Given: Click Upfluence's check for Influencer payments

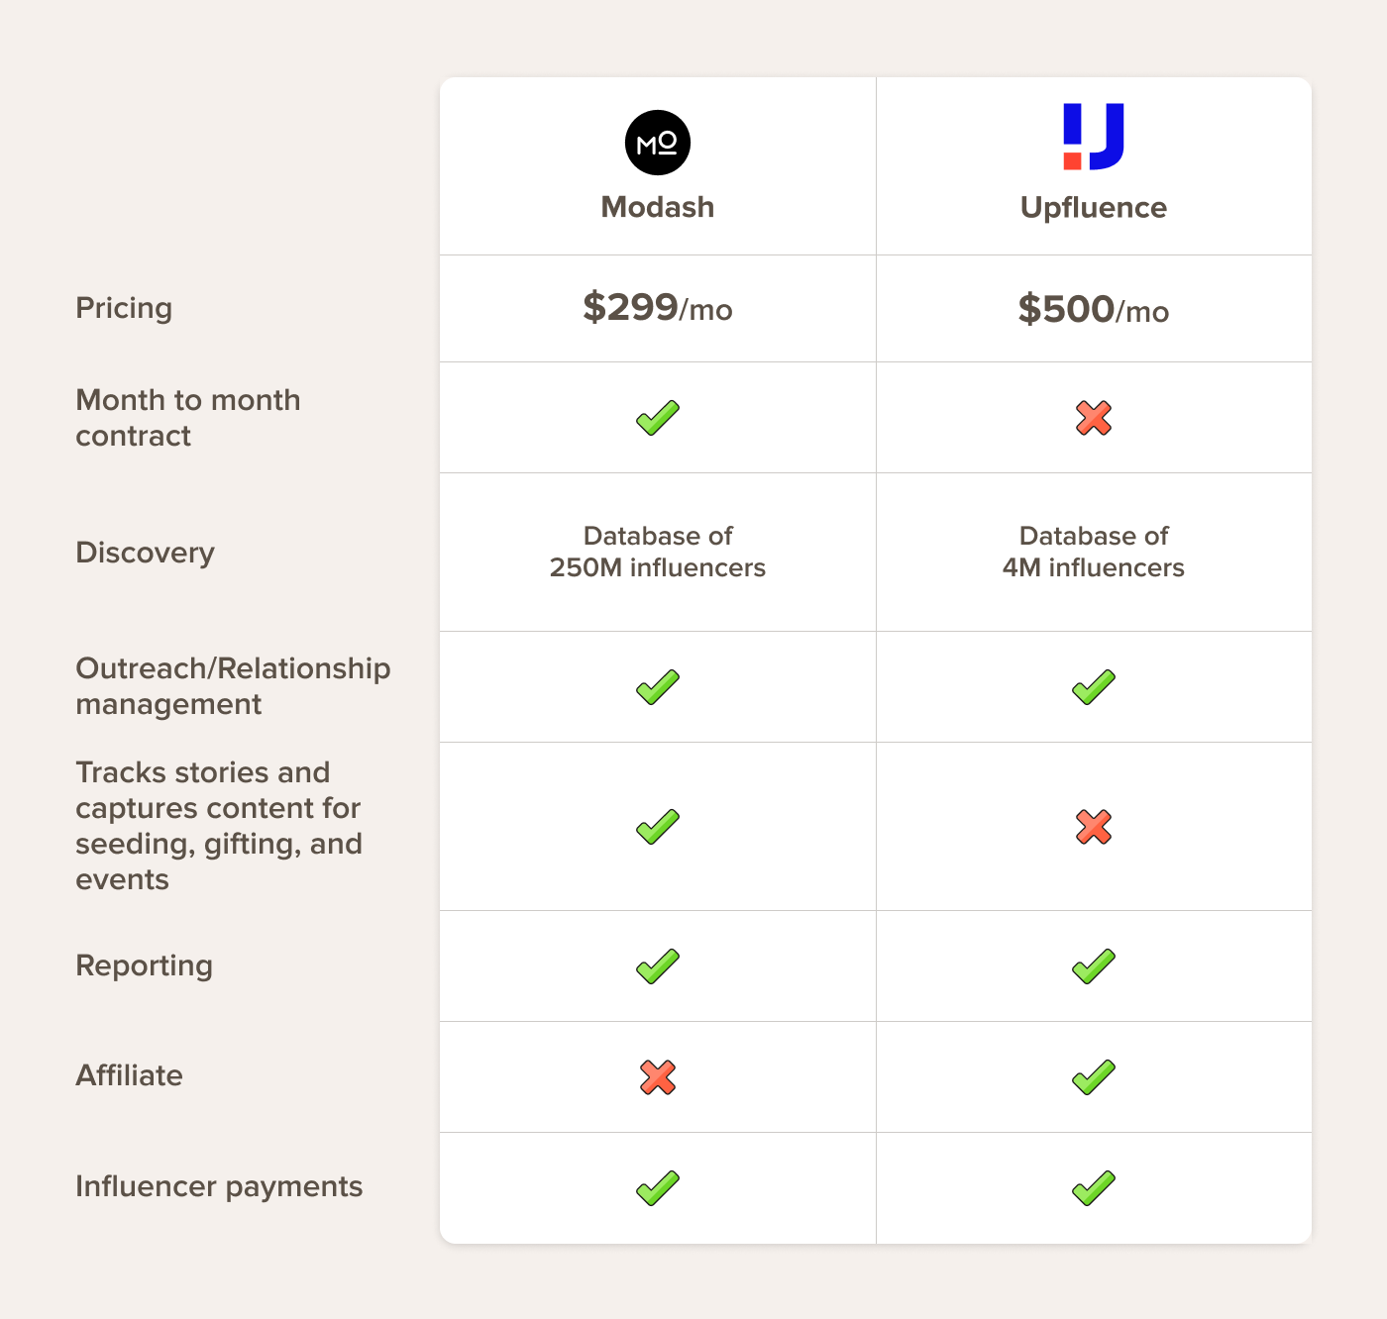Looking at the screenshot, I should point(1094,1188).
